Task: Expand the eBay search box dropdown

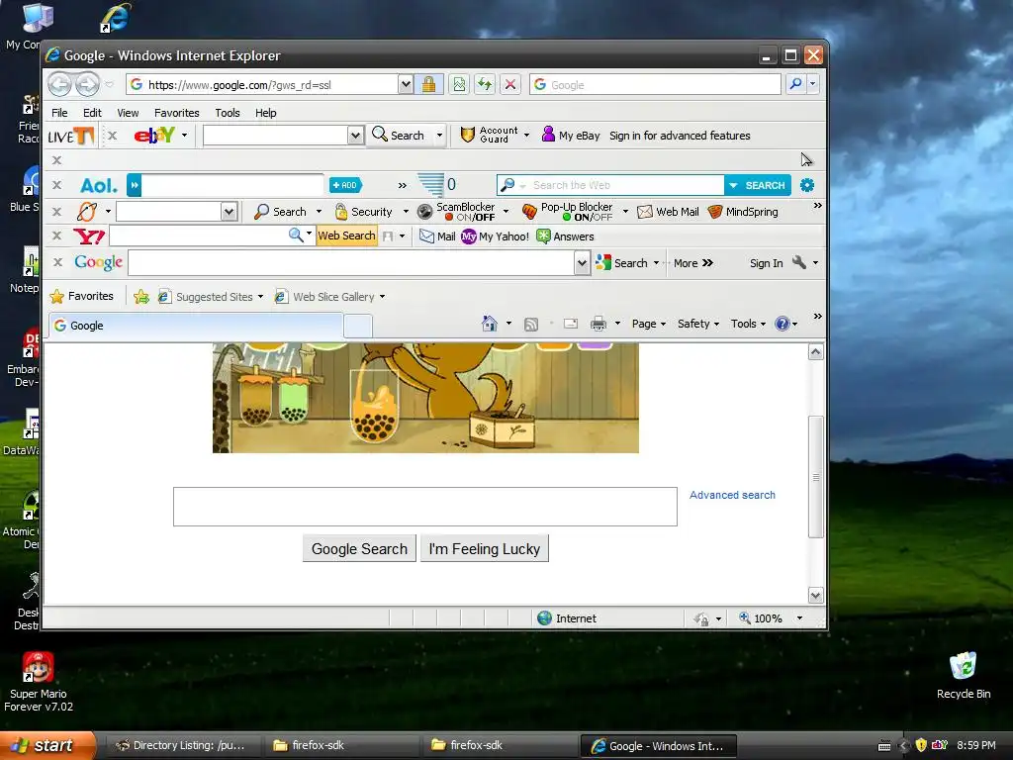Action: [355, 135]
